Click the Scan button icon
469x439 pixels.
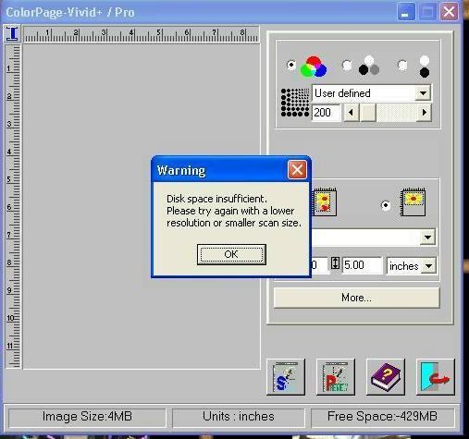[286, 376]
